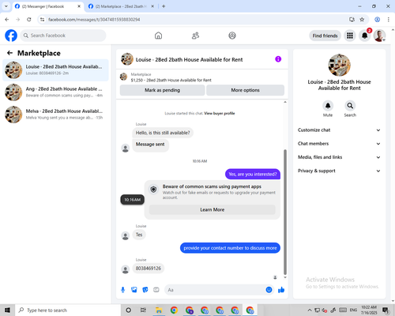Reload the page in the browser

29,20
